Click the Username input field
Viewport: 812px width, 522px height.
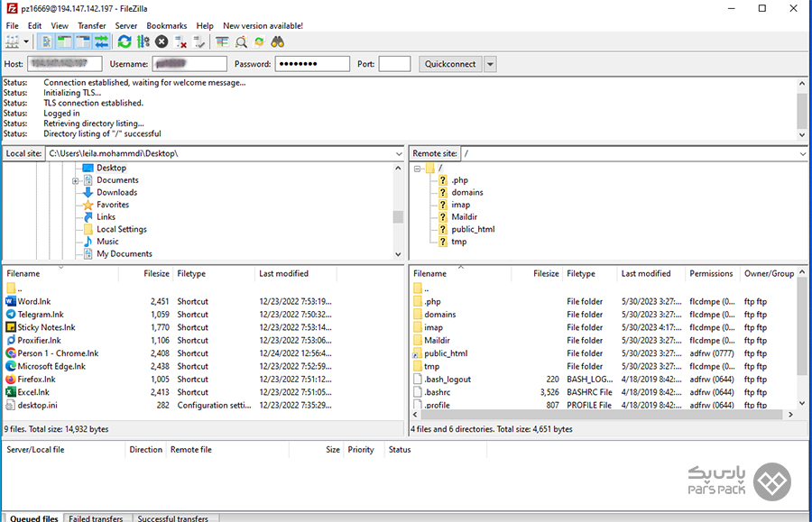click(189, 64)
